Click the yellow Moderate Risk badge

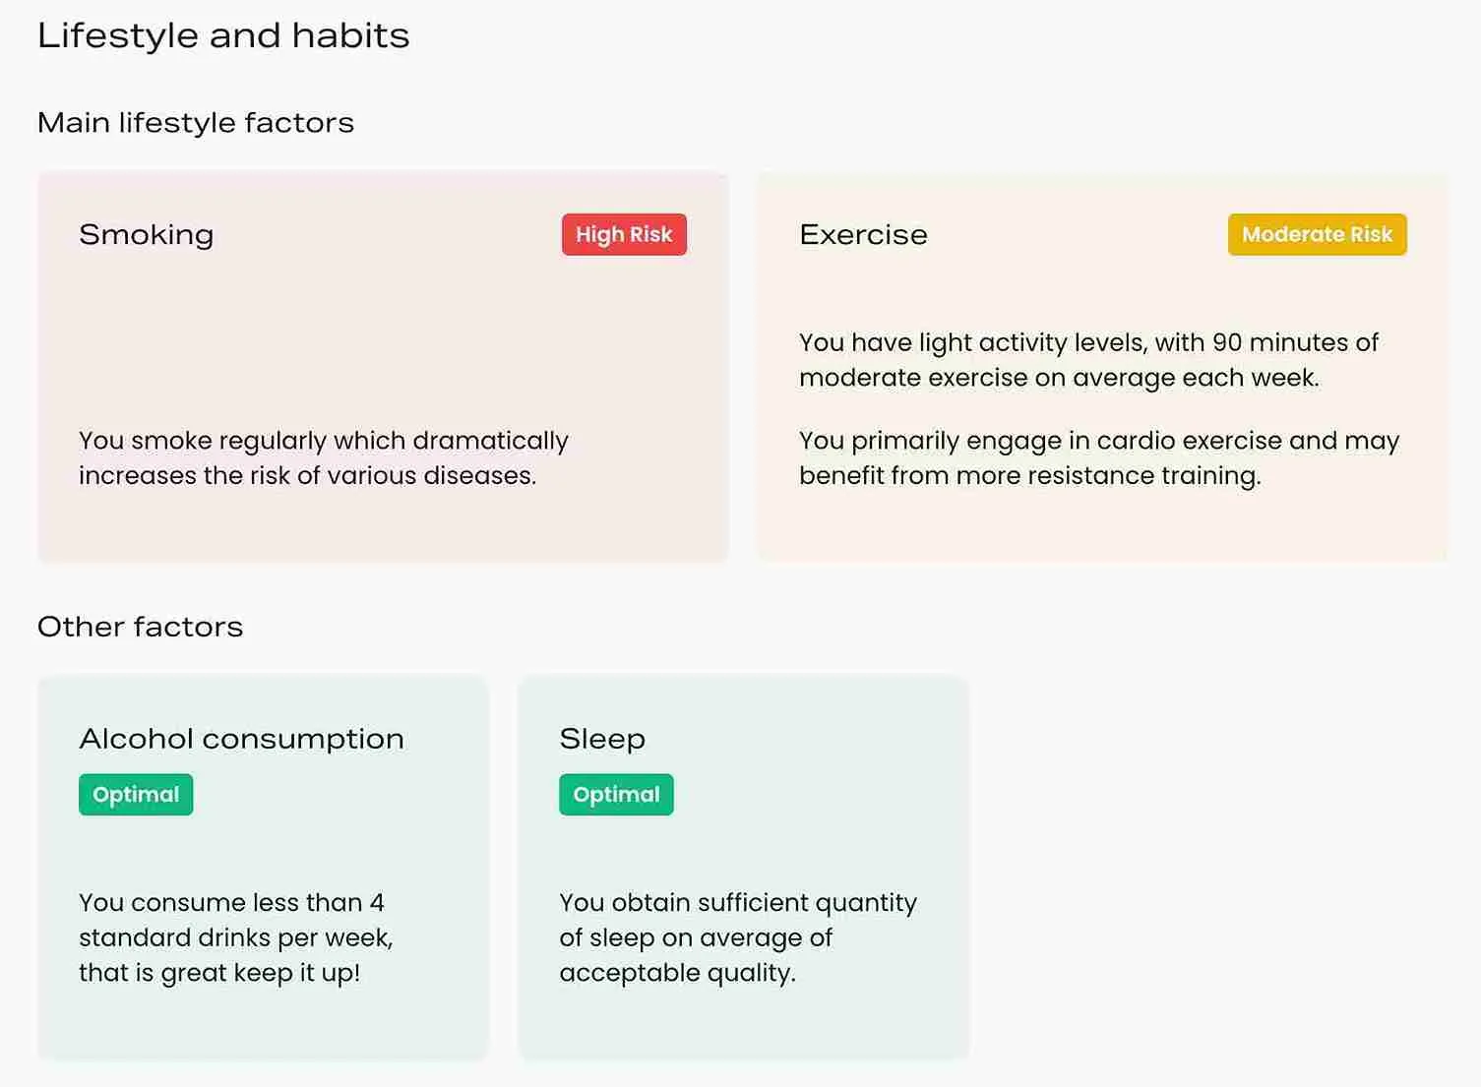tap(1317, 235)
